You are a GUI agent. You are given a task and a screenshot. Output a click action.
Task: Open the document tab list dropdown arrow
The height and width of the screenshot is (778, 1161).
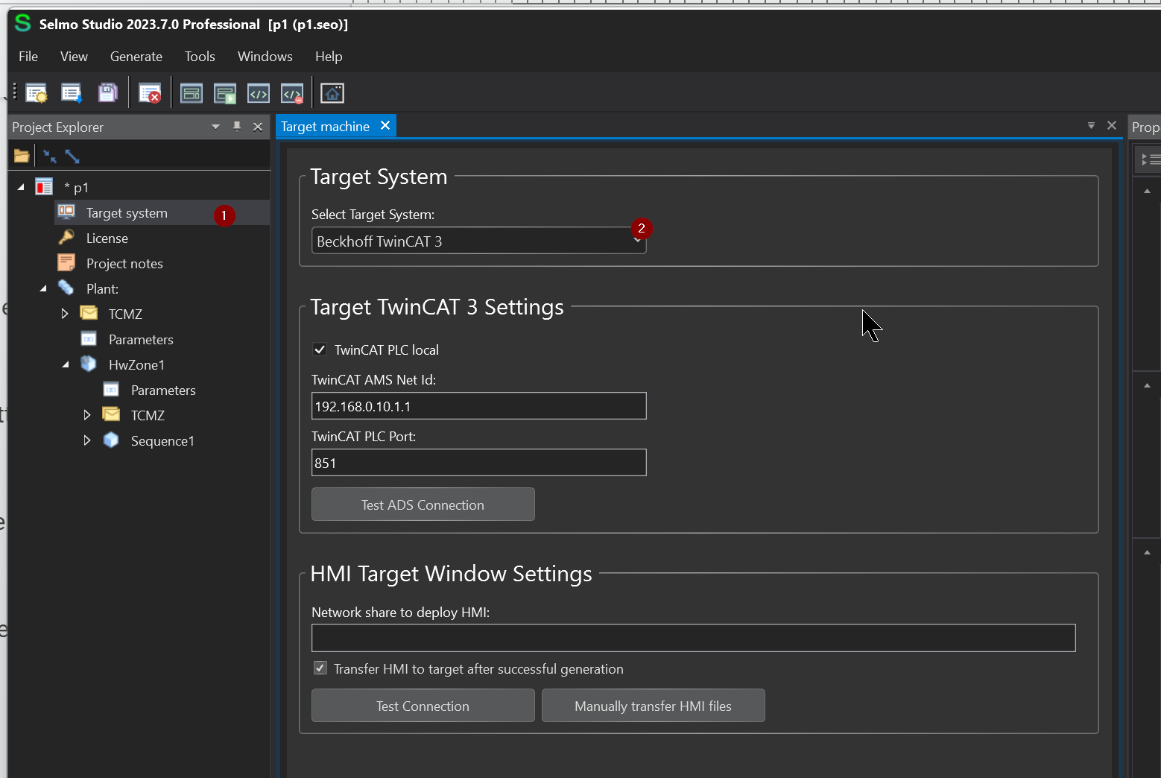(x=1091, y=125)
